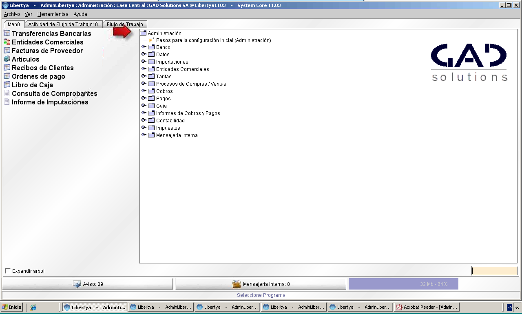Expand the Impuestos tree node

point(144,128)
